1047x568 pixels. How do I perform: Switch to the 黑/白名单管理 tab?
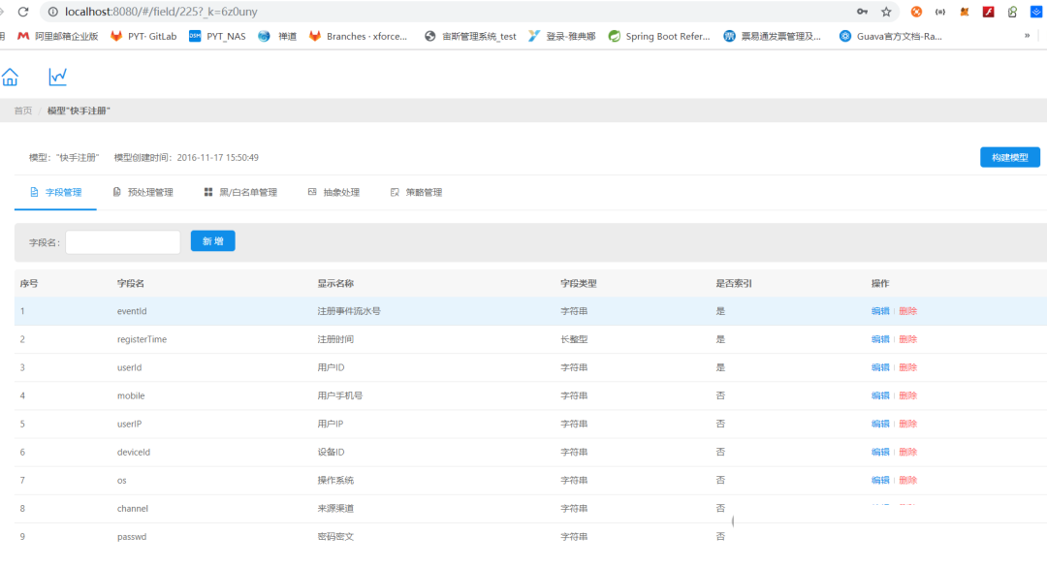[240, 192]
